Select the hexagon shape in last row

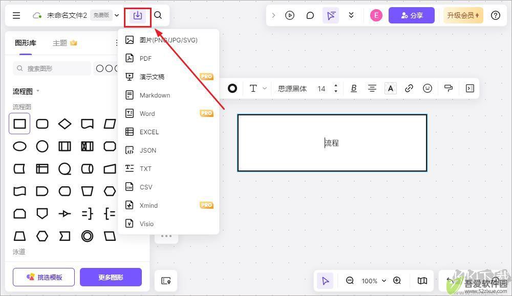[x=42, y=236]
